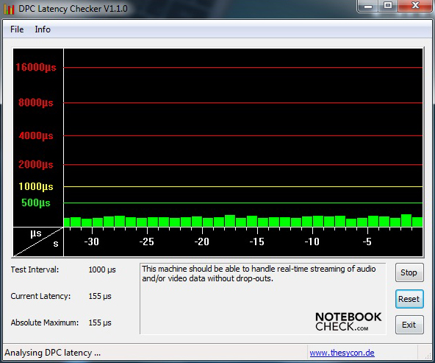This screenshot has height=363, width=435.
Task: Click the yellow 1000µs threshold line label
Action: point(36,186)
